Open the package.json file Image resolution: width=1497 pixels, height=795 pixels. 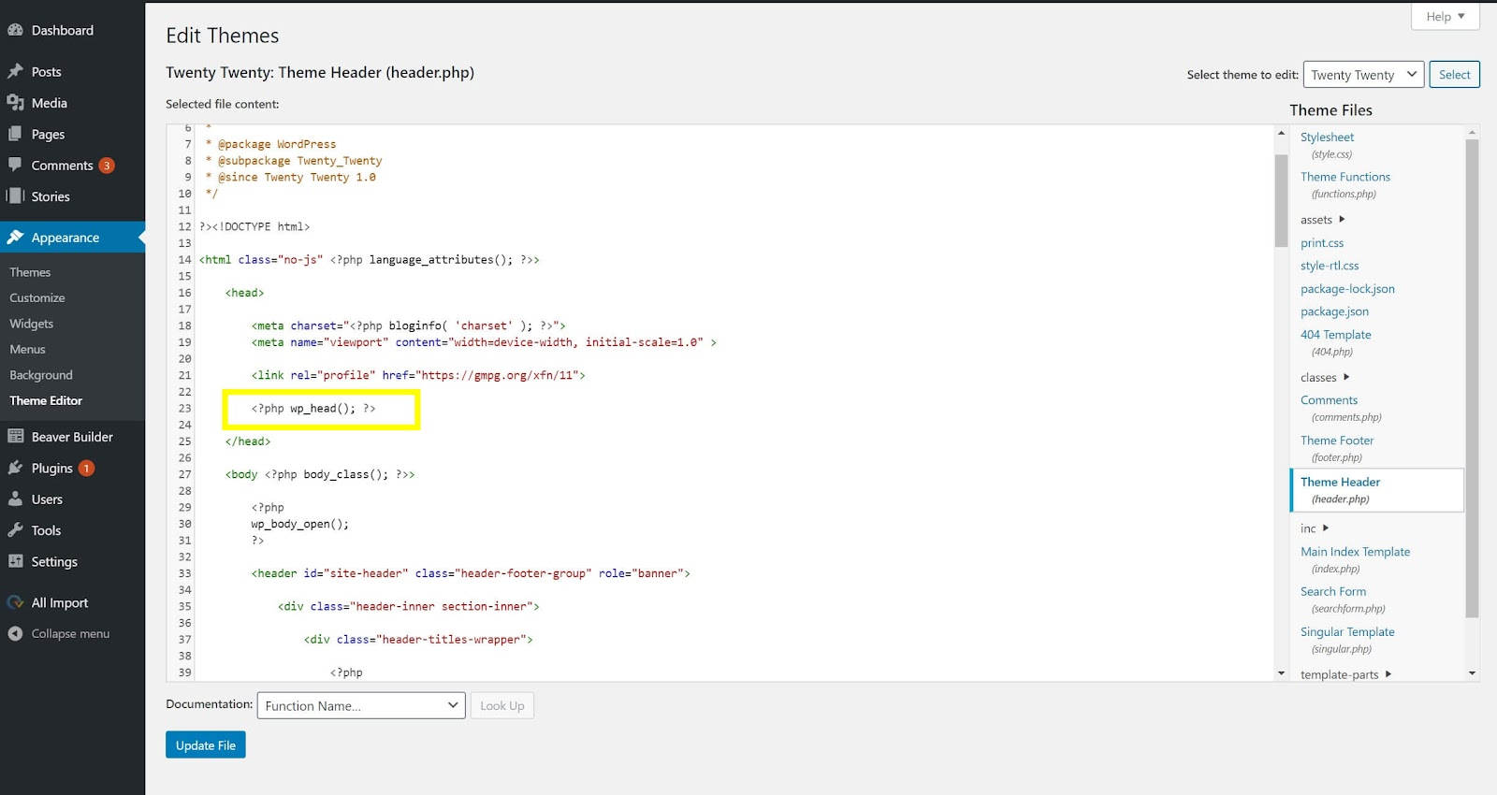[1334, 311]
